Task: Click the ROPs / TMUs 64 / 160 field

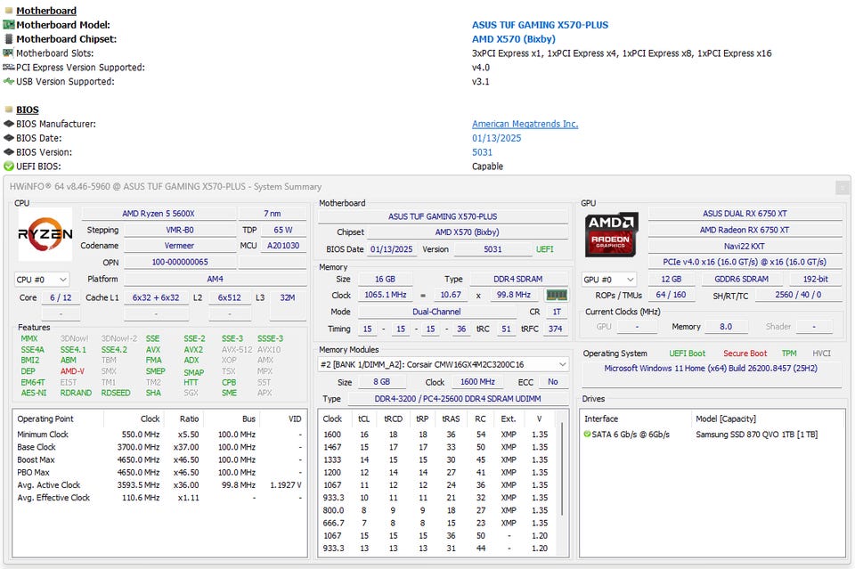Action: pos(671,295)
